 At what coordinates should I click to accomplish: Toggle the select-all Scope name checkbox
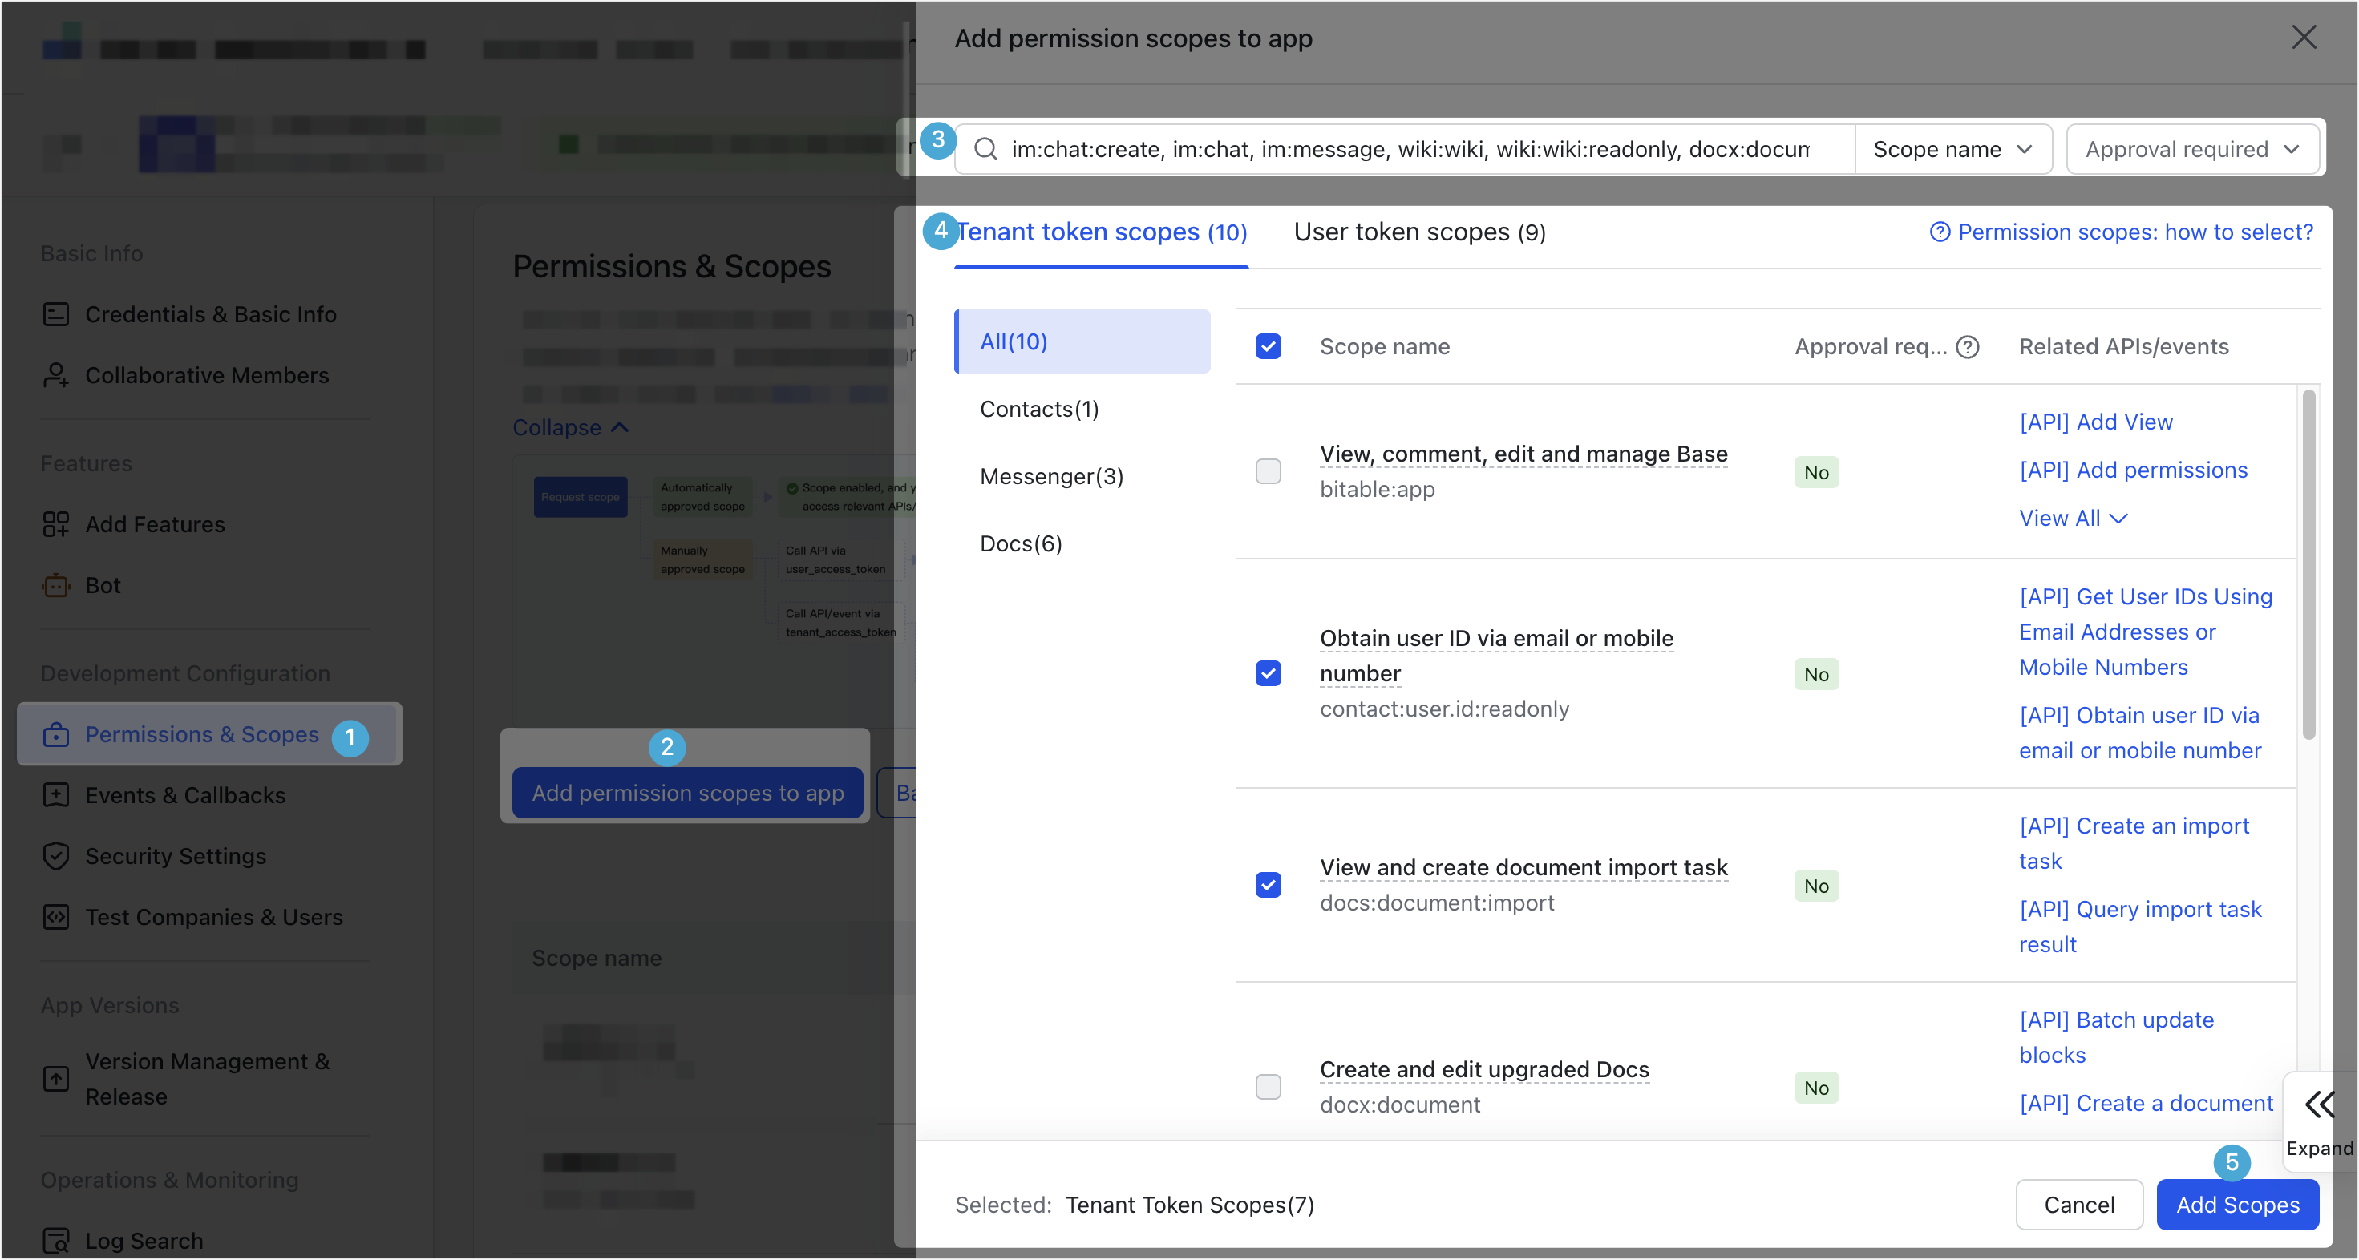click(x=1269, y=347)
